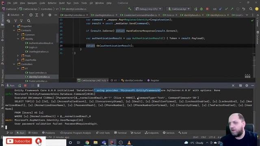The image size is (260, 146).
Task: Expand the Posts folder arrow
Action: (x=18, y=56)
